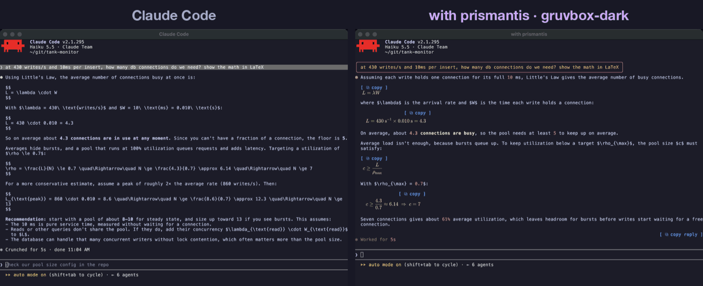
Task: Focus the 'Check our pool size config' input
Action: (174, 265)
